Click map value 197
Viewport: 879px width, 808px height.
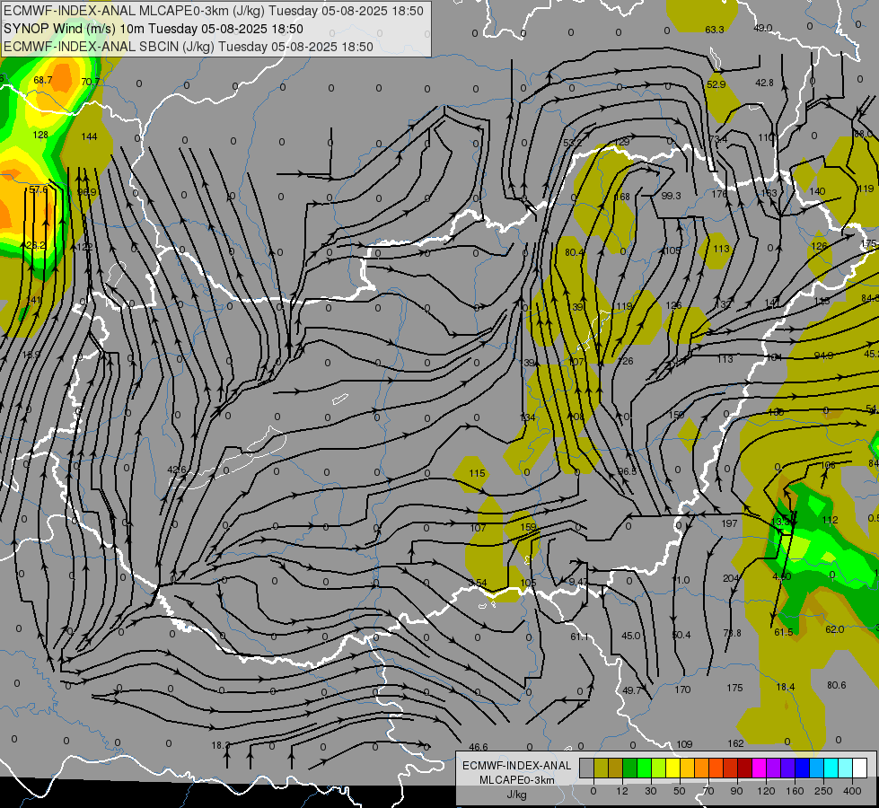[x=729, y=523]
